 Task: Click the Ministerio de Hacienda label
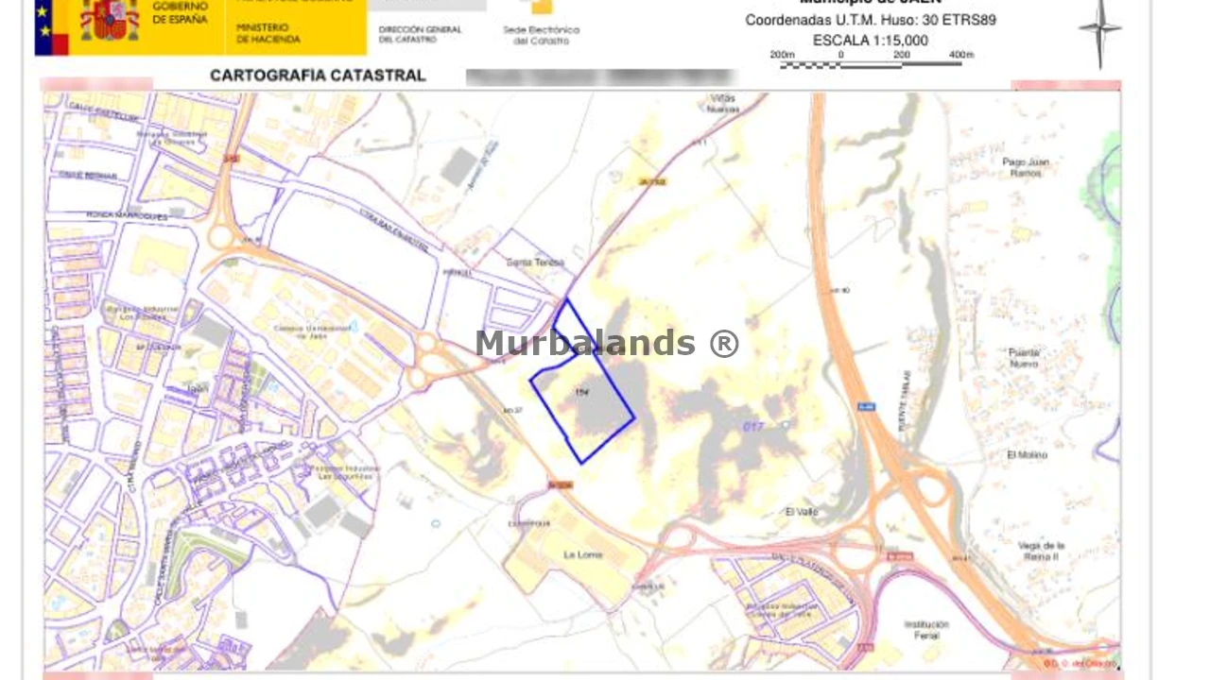[268, 34]
